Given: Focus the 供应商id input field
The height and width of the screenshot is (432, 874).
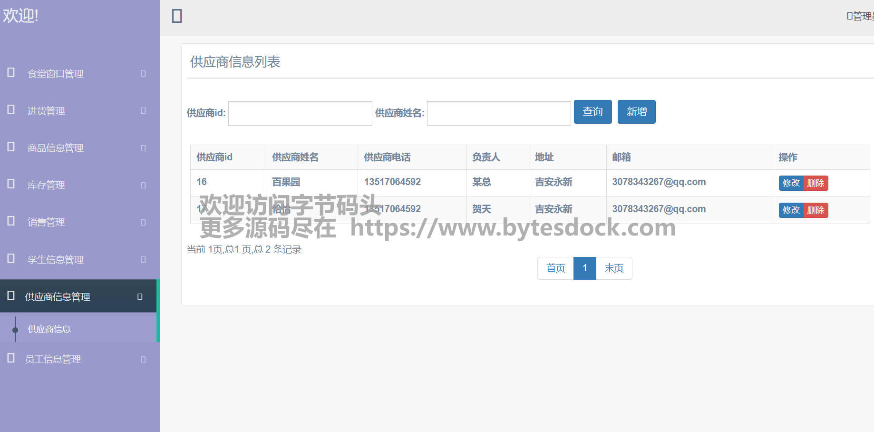Looking at the screenshot, I should (300, 114).
